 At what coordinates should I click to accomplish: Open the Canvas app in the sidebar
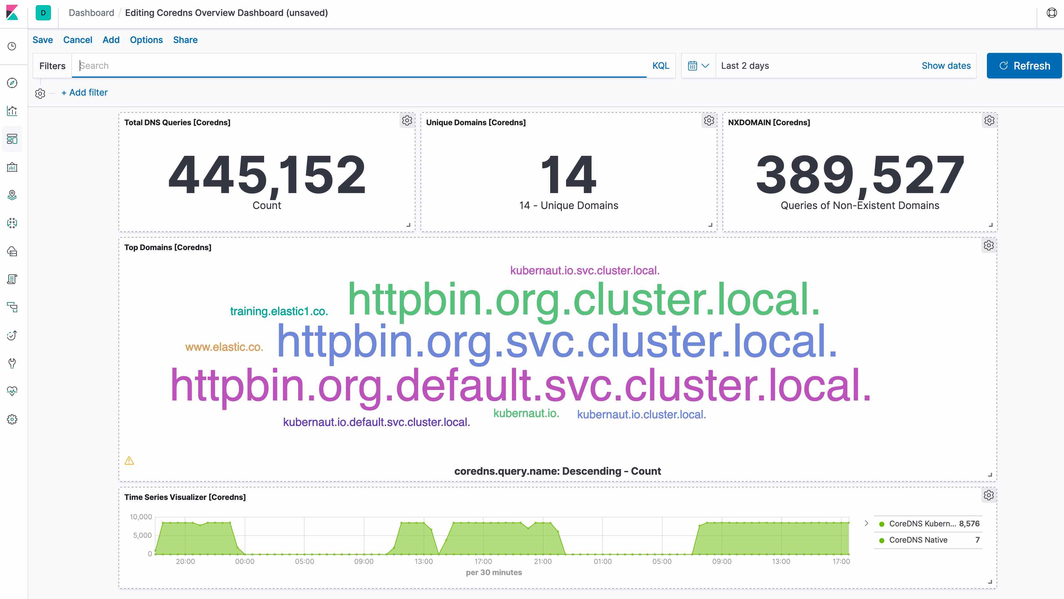pyautogui.click(x=12, y=167)
